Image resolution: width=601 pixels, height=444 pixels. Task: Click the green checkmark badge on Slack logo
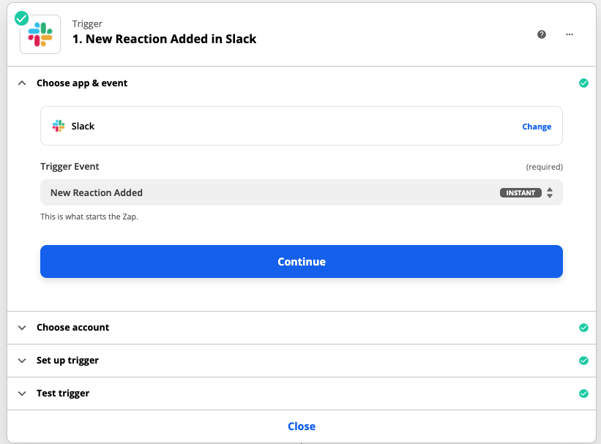(22, 18)
